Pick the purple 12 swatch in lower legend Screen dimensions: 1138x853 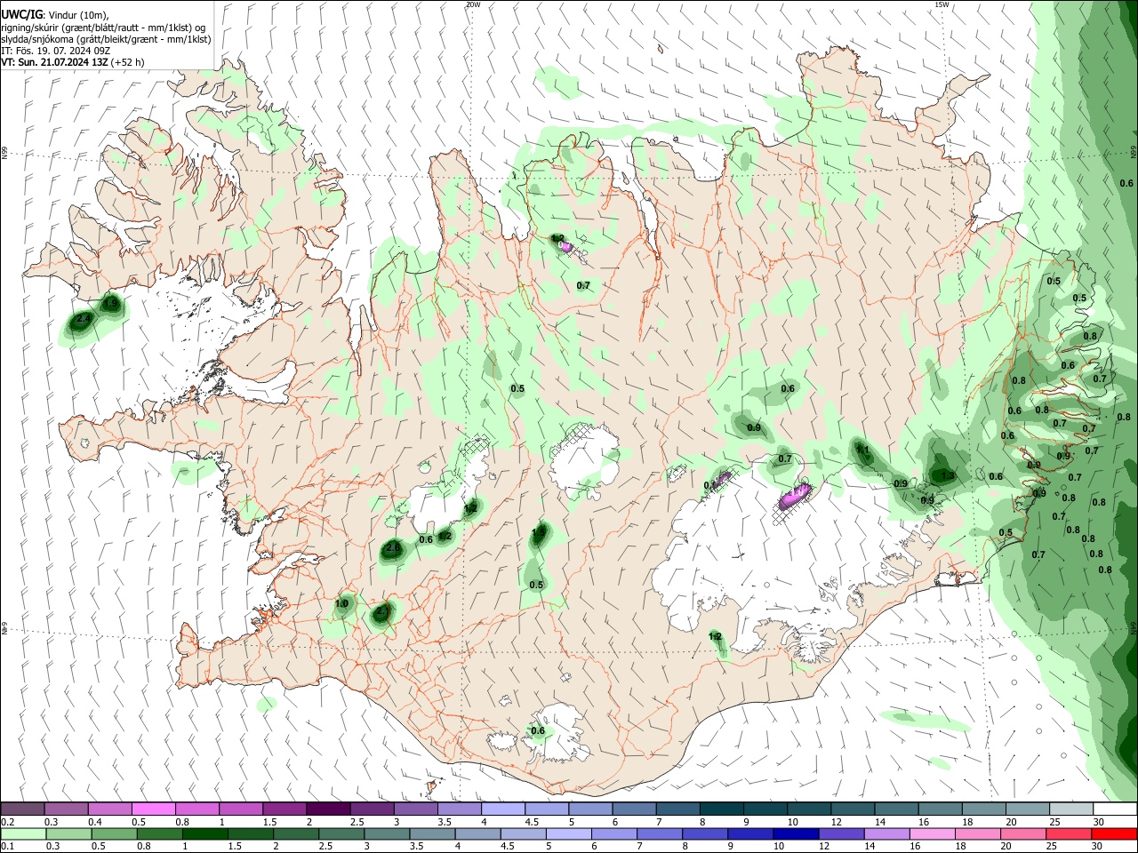point(840,834)
